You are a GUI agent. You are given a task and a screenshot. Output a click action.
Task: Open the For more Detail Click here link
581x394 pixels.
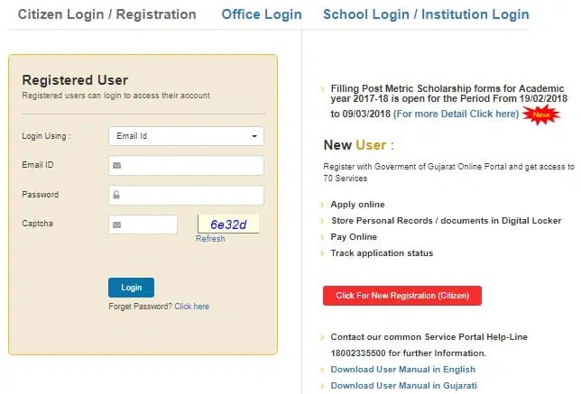pos(456,114)
